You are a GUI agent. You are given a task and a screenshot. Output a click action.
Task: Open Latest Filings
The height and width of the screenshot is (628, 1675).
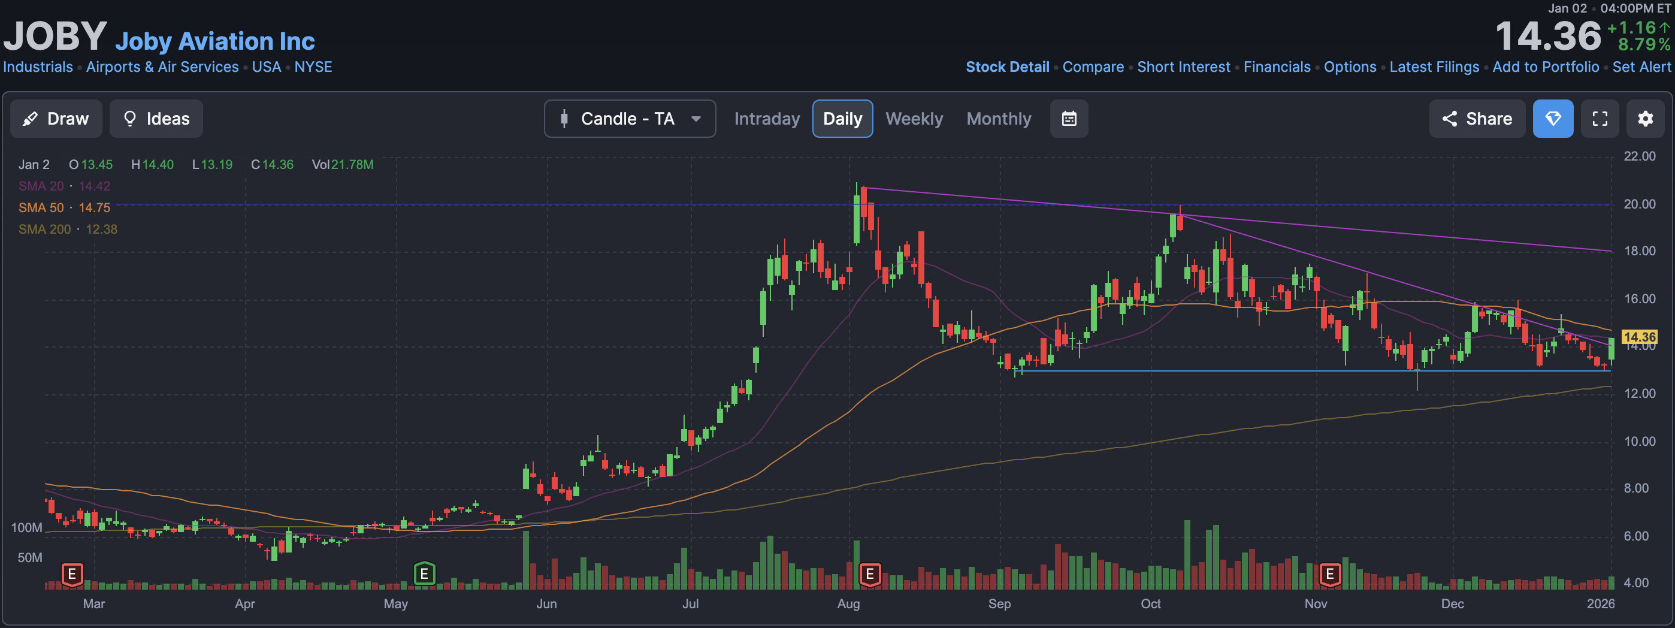point(1434,67)
